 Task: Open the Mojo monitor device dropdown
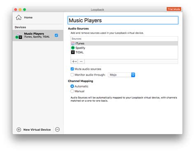121,75
